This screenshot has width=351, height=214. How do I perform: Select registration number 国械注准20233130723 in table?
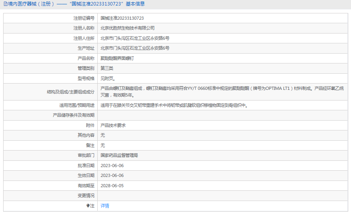pos(122,18)
